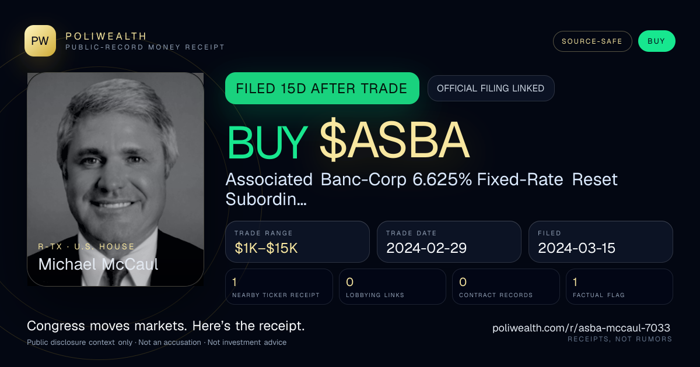Select the SOURCE-SAFE pill badge

[592, 41]
